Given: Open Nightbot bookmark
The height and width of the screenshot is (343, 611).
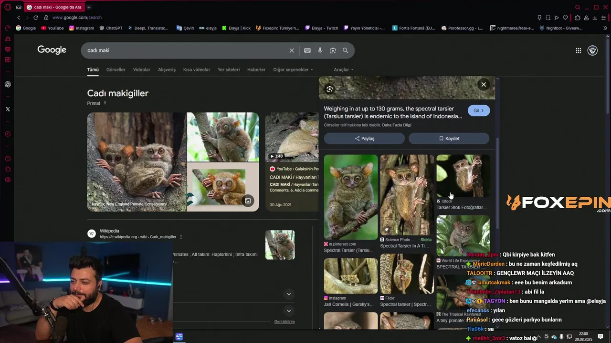Looking at the screenshot, I should coord(561,28).
